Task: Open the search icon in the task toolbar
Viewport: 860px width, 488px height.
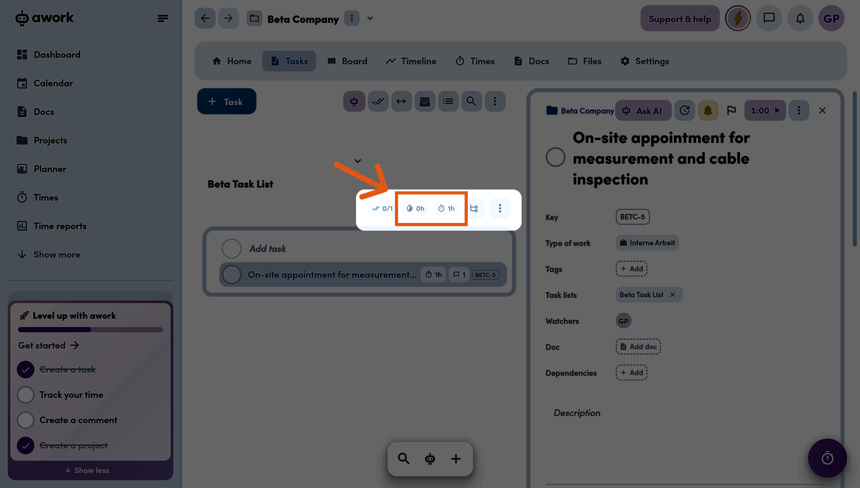Action: click(471, 101)
